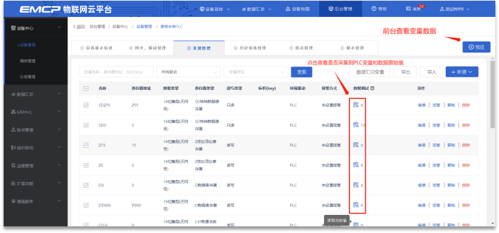This screenshot has height=233, width=499.
Task: Click the 导入 import button
Action: click(431, 72)
